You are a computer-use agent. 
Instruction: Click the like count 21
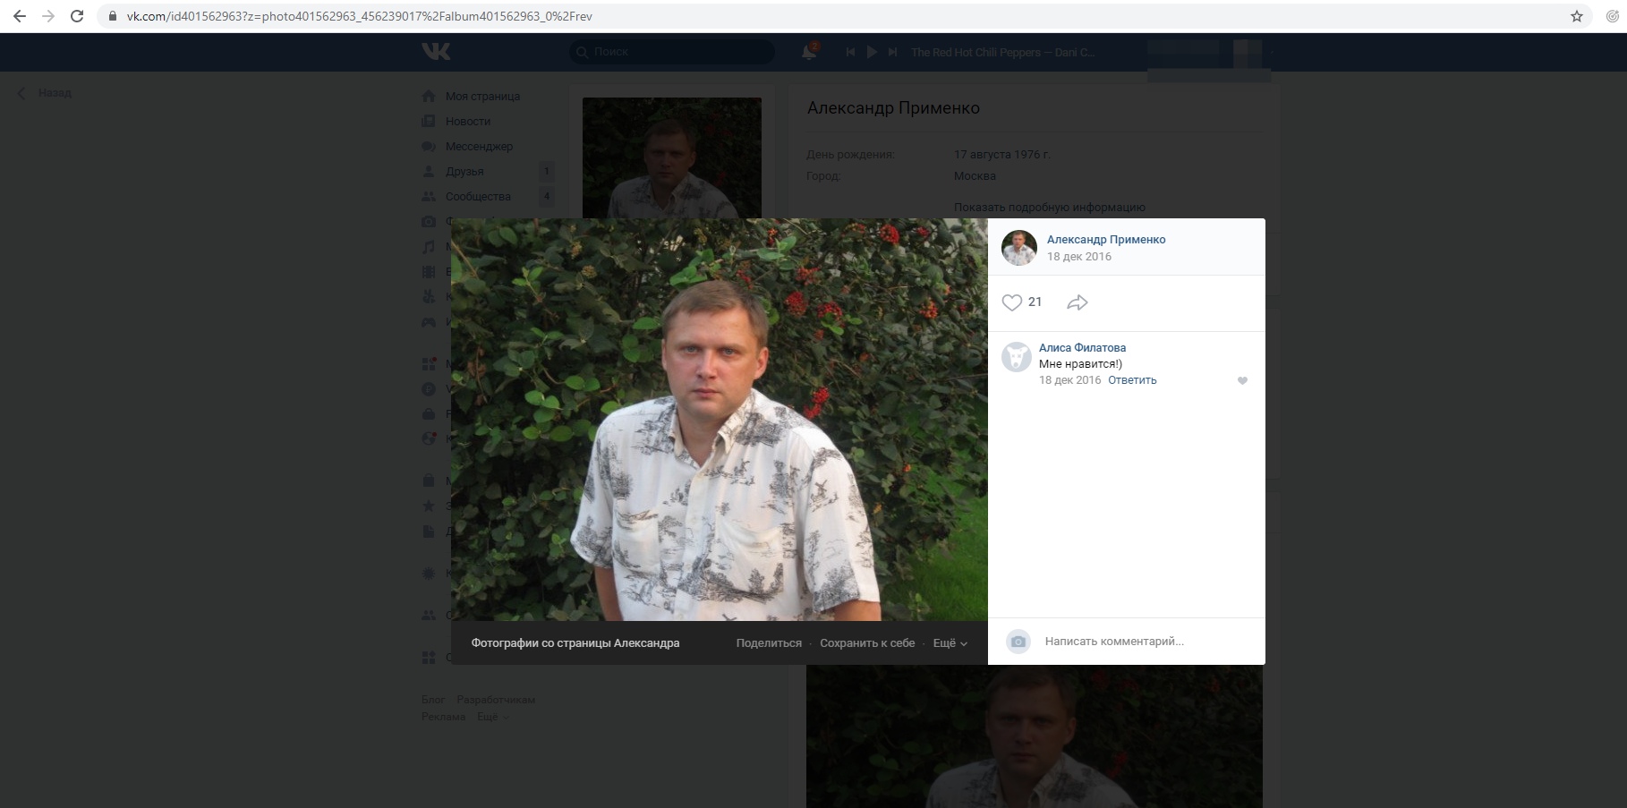(x=1035, y=302)
